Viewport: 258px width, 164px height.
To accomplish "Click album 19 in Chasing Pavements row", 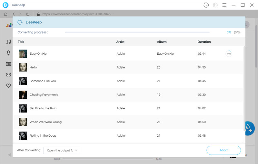I will click(159, 95).
